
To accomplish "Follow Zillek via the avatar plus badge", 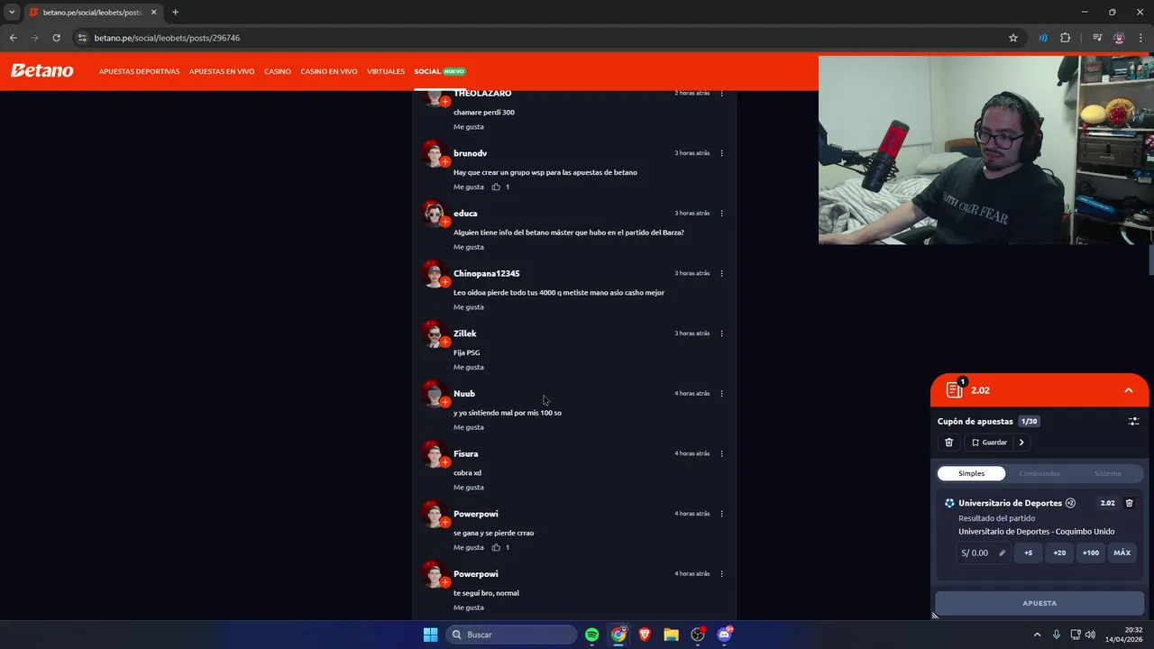I will pos(444,343).
